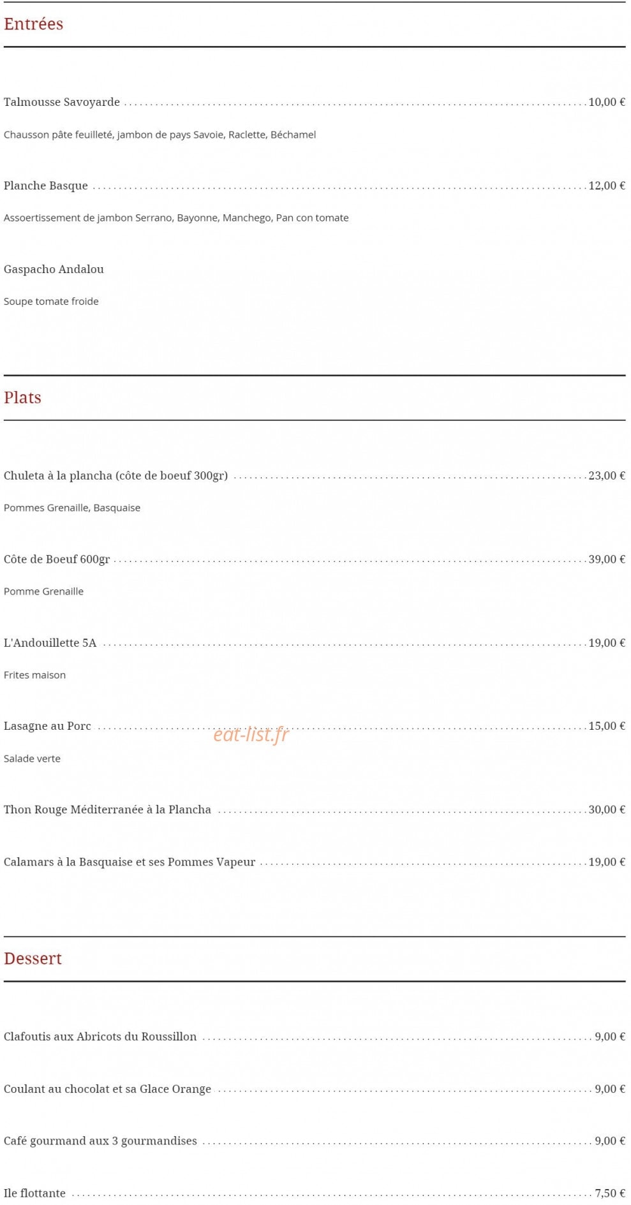Image resolution: width=631 pixels, height=1205 pixels.
Task: Click the 7,50 € price of Ile flottante
Action: coord(610,1193)
